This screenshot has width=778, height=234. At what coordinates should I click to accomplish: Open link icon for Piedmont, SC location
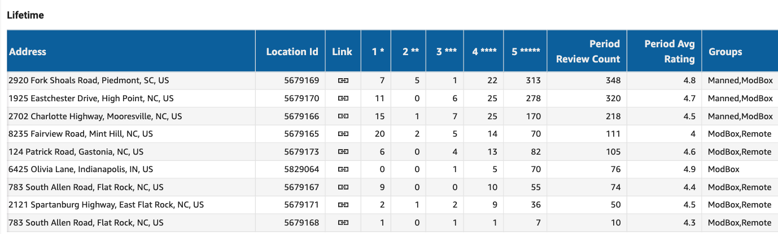[x=342, y=81]
